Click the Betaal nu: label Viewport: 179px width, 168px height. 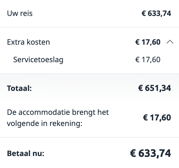pyautogui.click(x=26, y=153)
